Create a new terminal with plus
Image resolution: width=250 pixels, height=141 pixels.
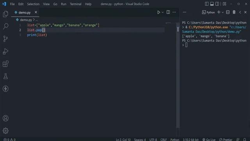219,12
